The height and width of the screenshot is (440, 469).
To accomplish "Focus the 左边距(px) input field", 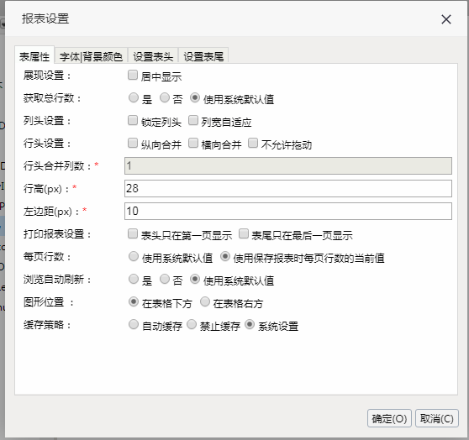I will click(288, 211).
